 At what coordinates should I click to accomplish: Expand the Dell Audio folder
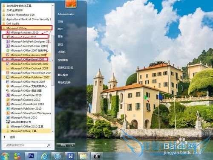(x=26, y=23)
